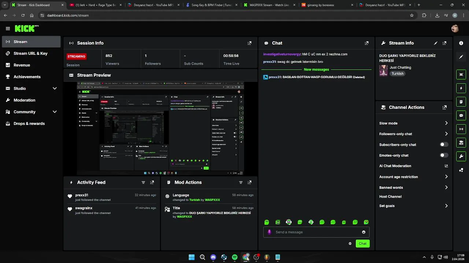Open Spotify from the taskbar
The height and width of the screenshot is (263, 469).
[x=234, y=257]
